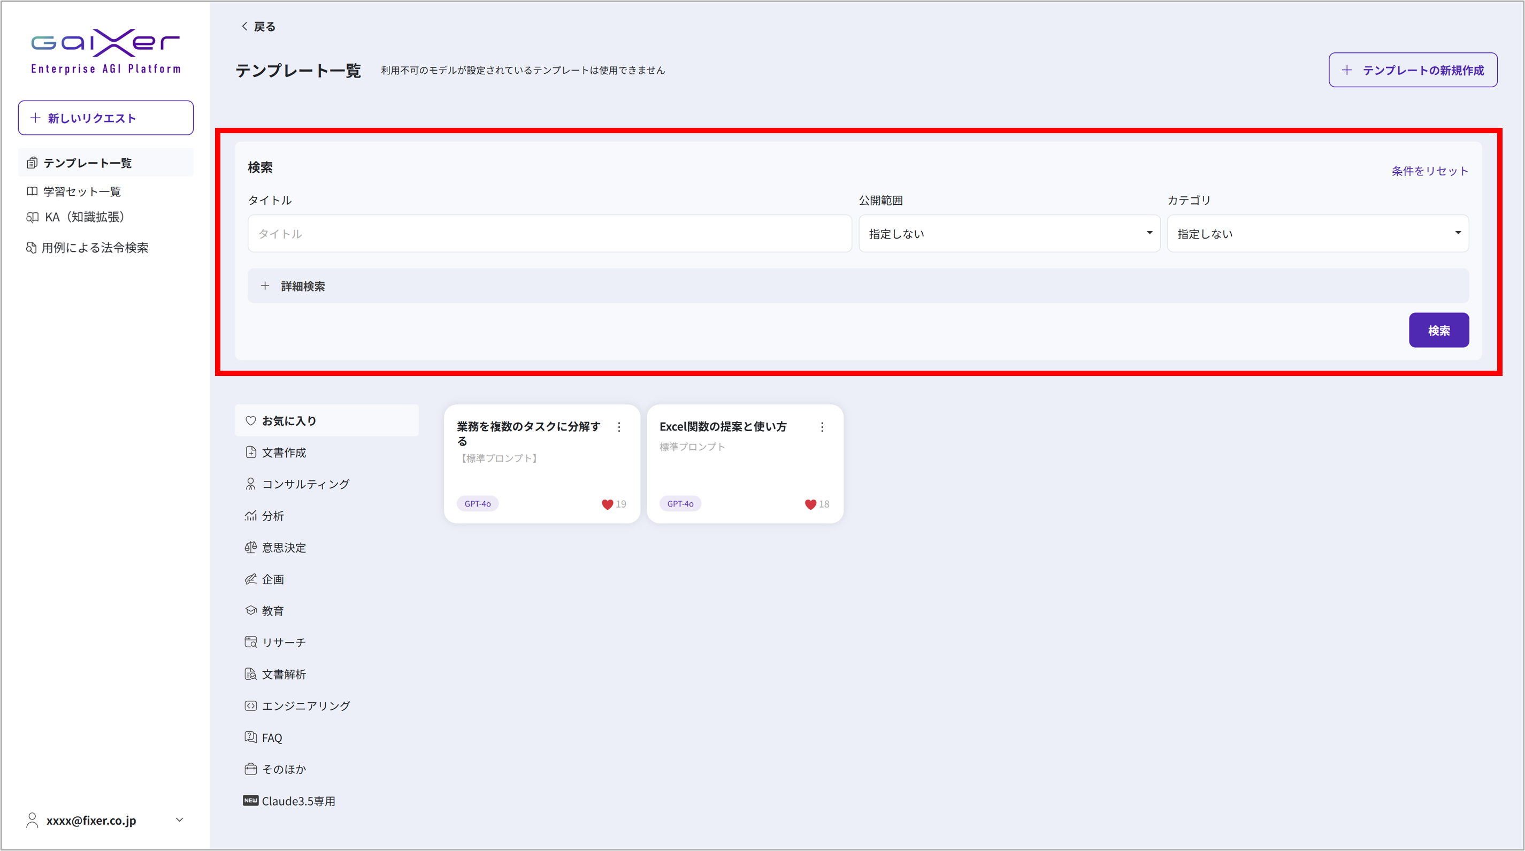
Task: Open the エンジニアリング code icon category
Action: click(251, 706)
